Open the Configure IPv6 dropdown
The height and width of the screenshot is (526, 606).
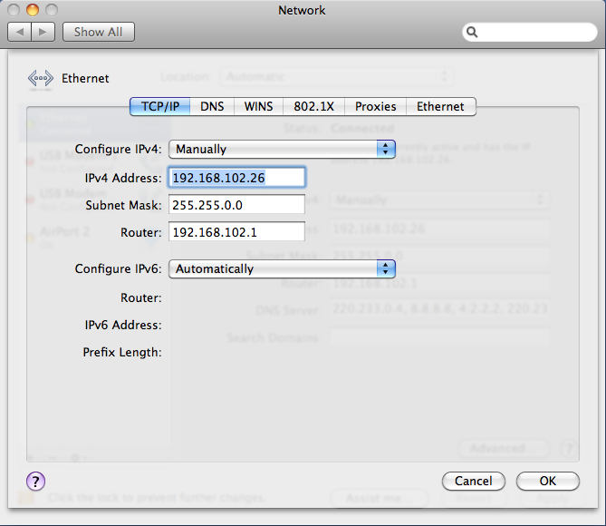[x=282, y=269]
